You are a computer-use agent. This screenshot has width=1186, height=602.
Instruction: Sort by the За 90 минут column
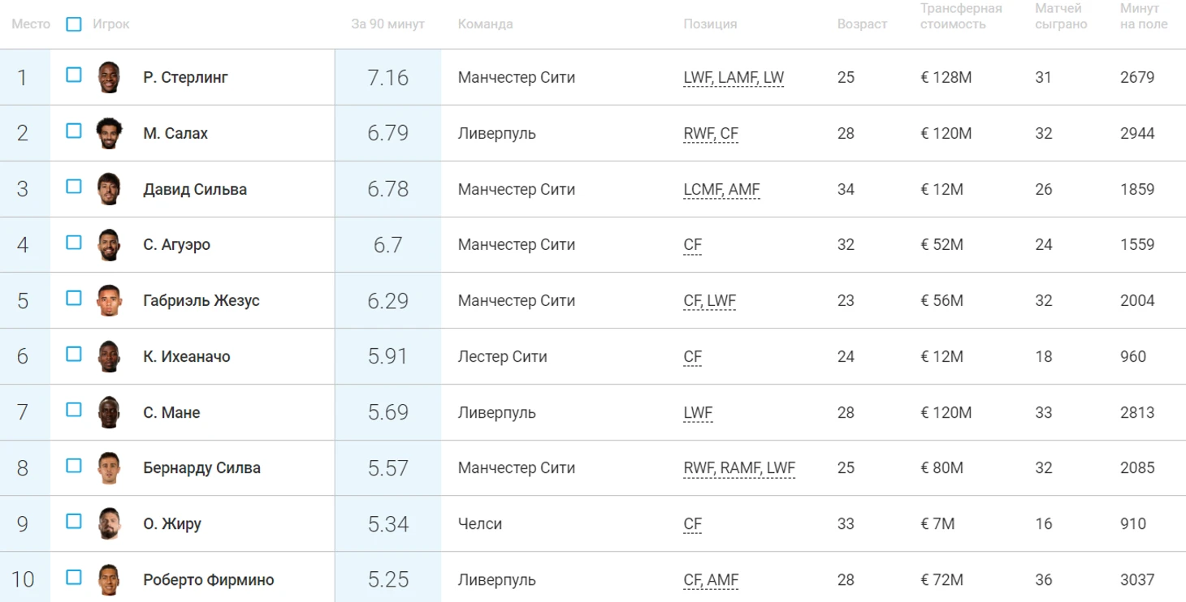pos(387,24)
